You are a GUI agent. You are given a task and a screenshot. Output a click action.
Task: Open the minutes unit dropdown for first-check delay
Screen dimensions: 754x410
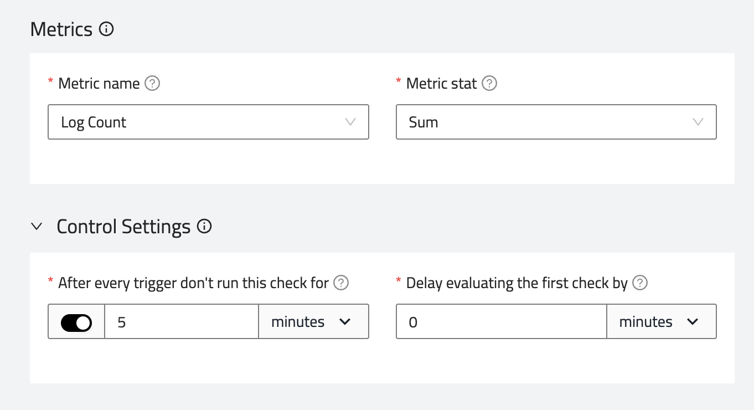coord(661,322)
